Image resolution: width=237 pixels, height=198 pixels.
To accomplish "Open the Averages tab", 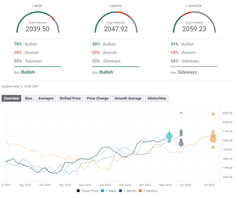I will 46,98.
